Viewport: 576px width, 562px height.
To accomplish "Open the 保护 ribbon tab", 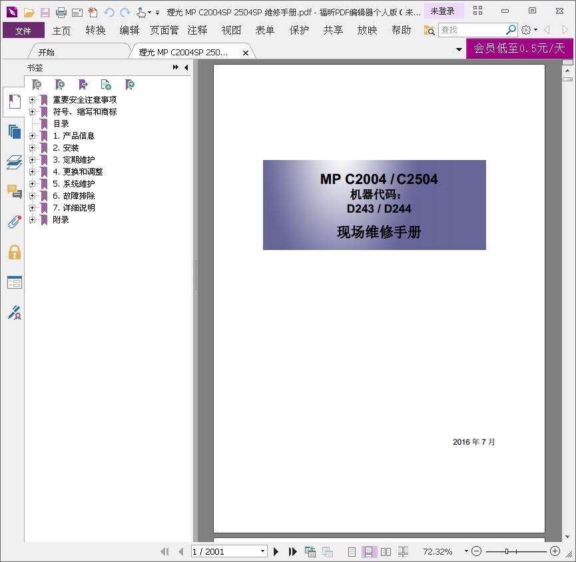I will 299,30.
